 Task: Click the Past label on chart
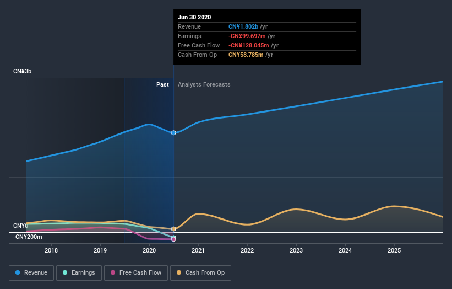pyautogui.click(x=162, y=84)
